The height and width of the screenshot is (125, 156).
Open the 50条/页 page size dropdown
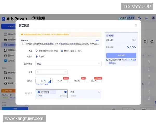tap(146, 109)
